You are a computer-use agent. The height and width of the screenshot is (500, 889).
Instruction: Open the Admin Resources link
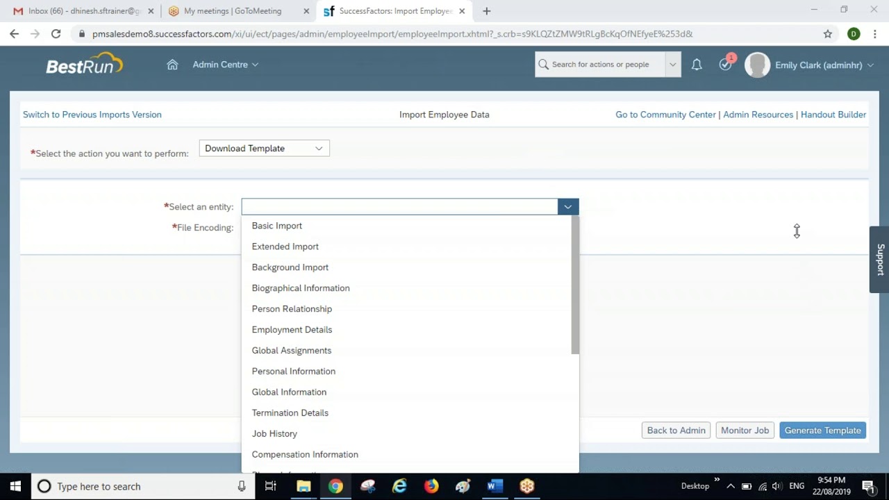(758, 115)
